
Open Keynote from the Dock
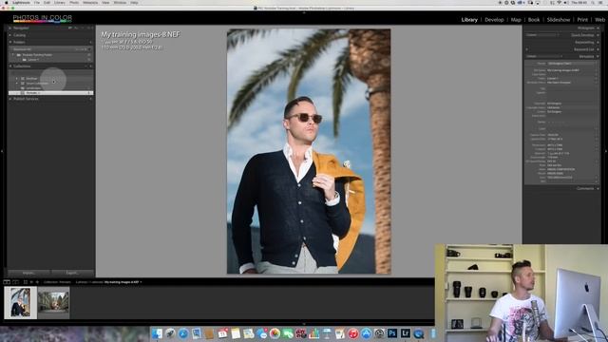click(327, 333)
